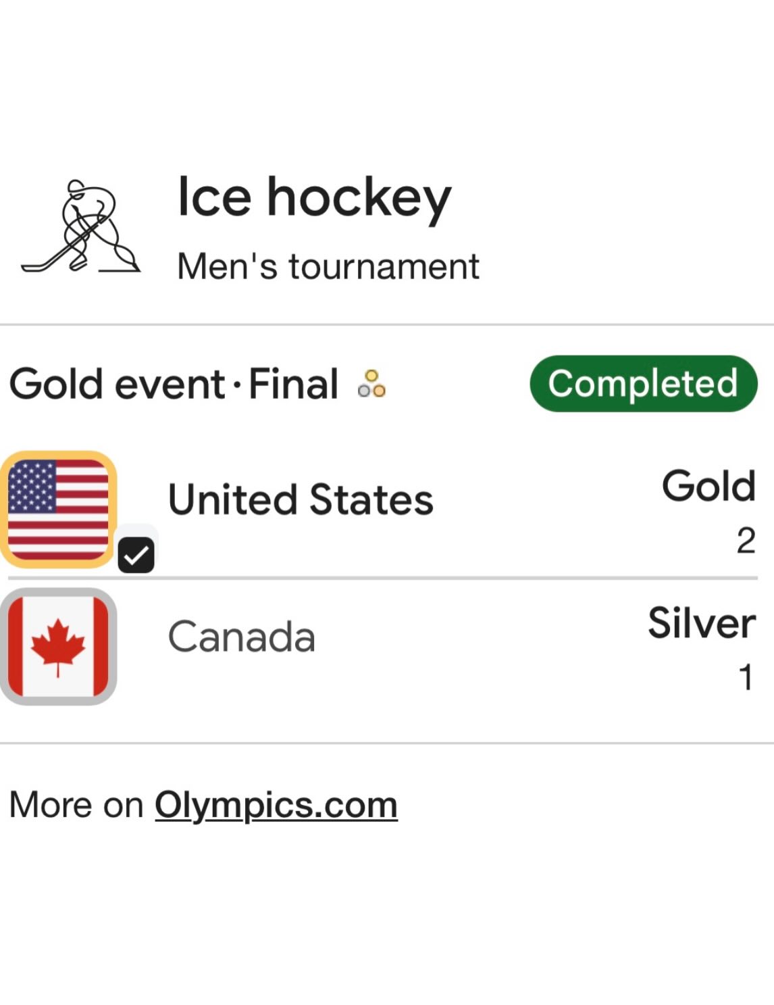774x1005 pixels.
Task: Click Canada's score of 1
Action: click(746, 677)
